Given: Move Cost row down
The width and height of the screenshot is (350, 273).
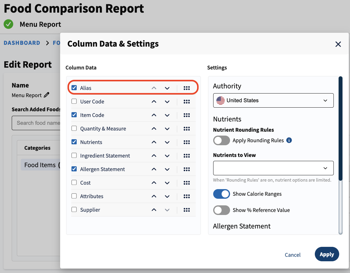Looking at the screenshot, I should (167, 183).
